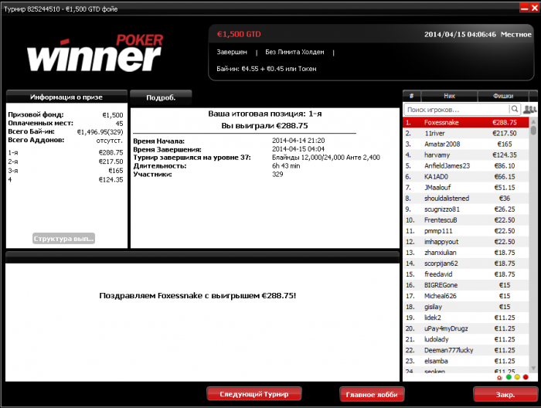Click the Время Начала value 2014-04-14 21:20
The image size is (541, 408).
pyautogui.click(x=298, y=141)
